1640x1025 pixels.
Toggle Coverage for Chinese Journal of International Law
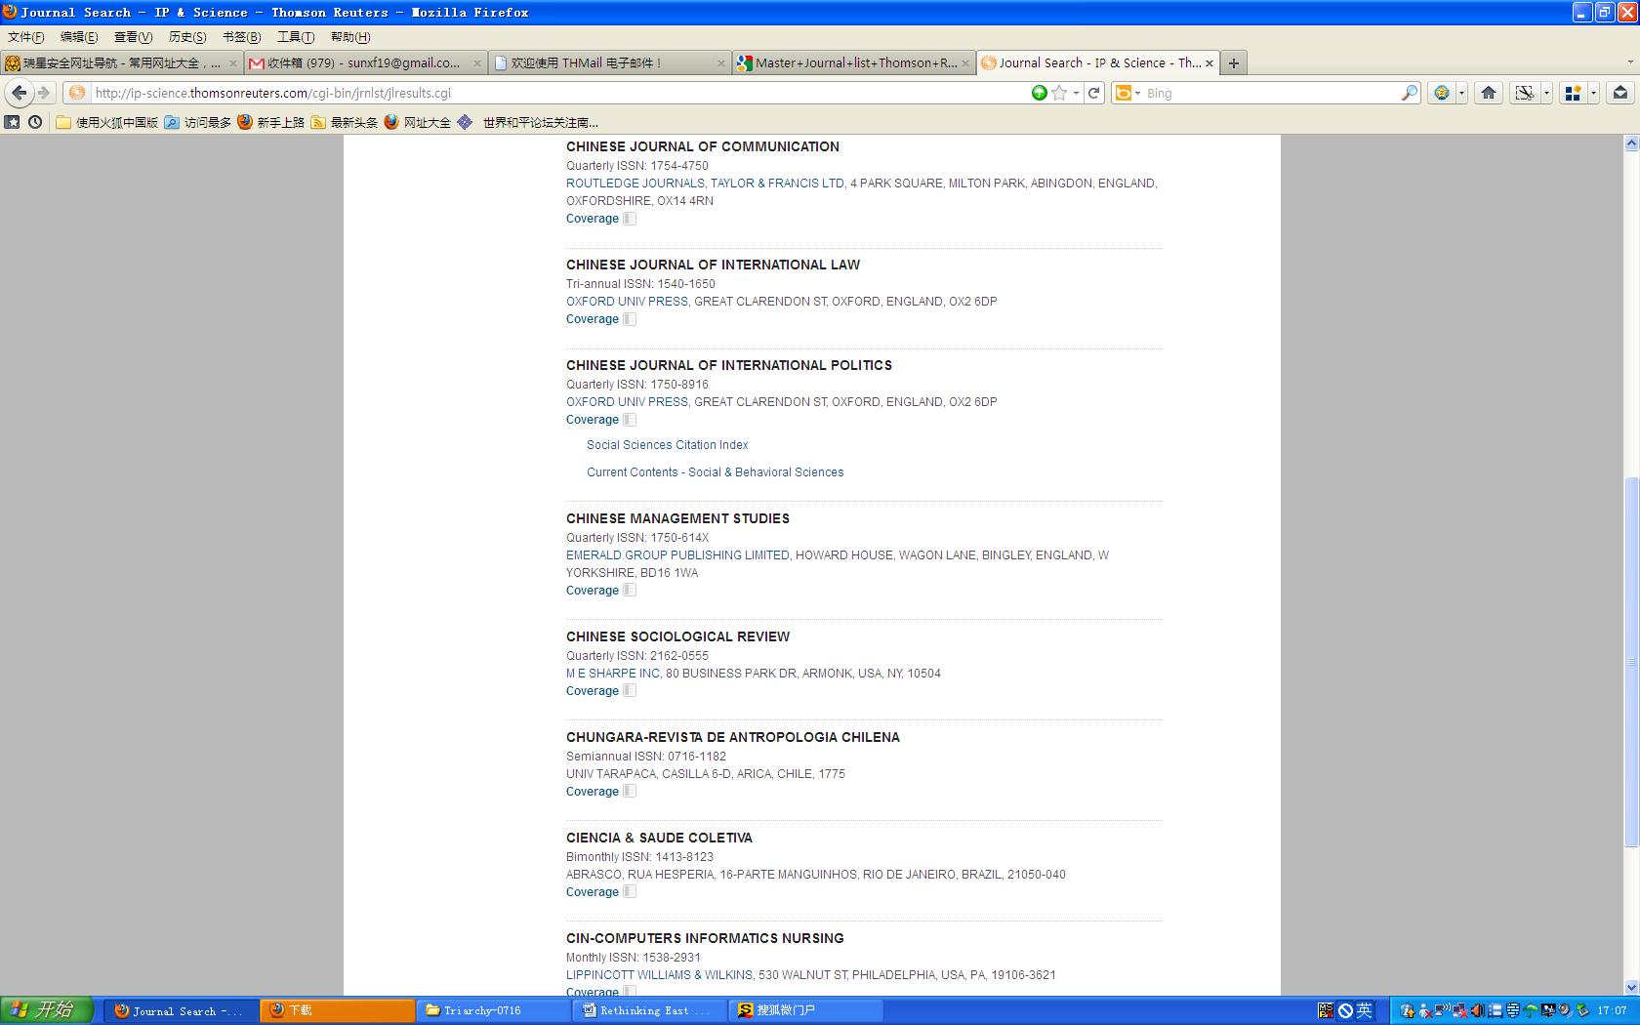pos(600,319)
